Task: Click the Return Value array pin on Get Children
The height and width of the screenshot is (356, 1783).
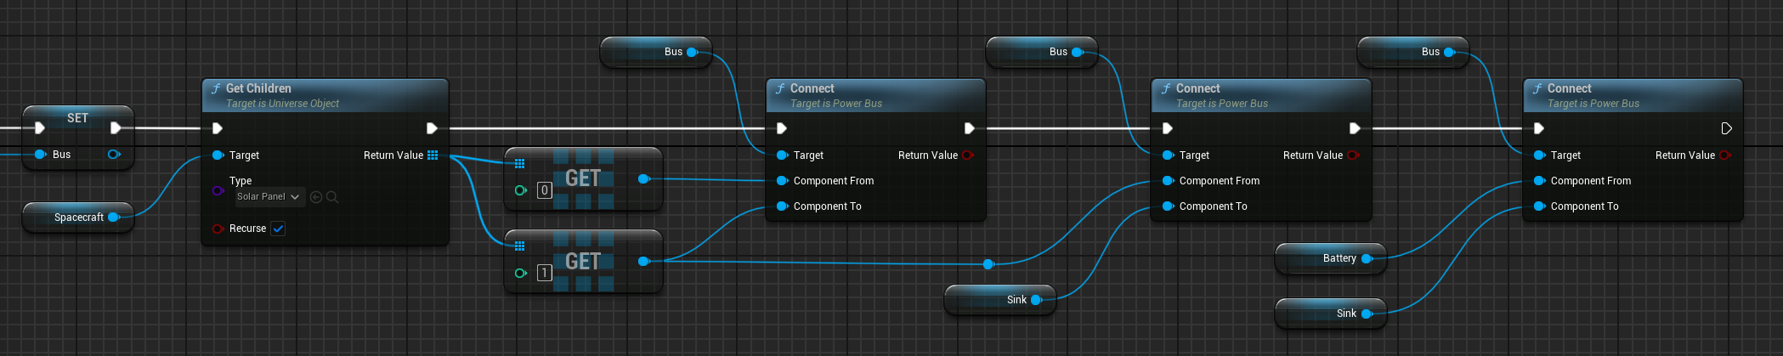Action: pyautogui.click(x=433, y=155)
